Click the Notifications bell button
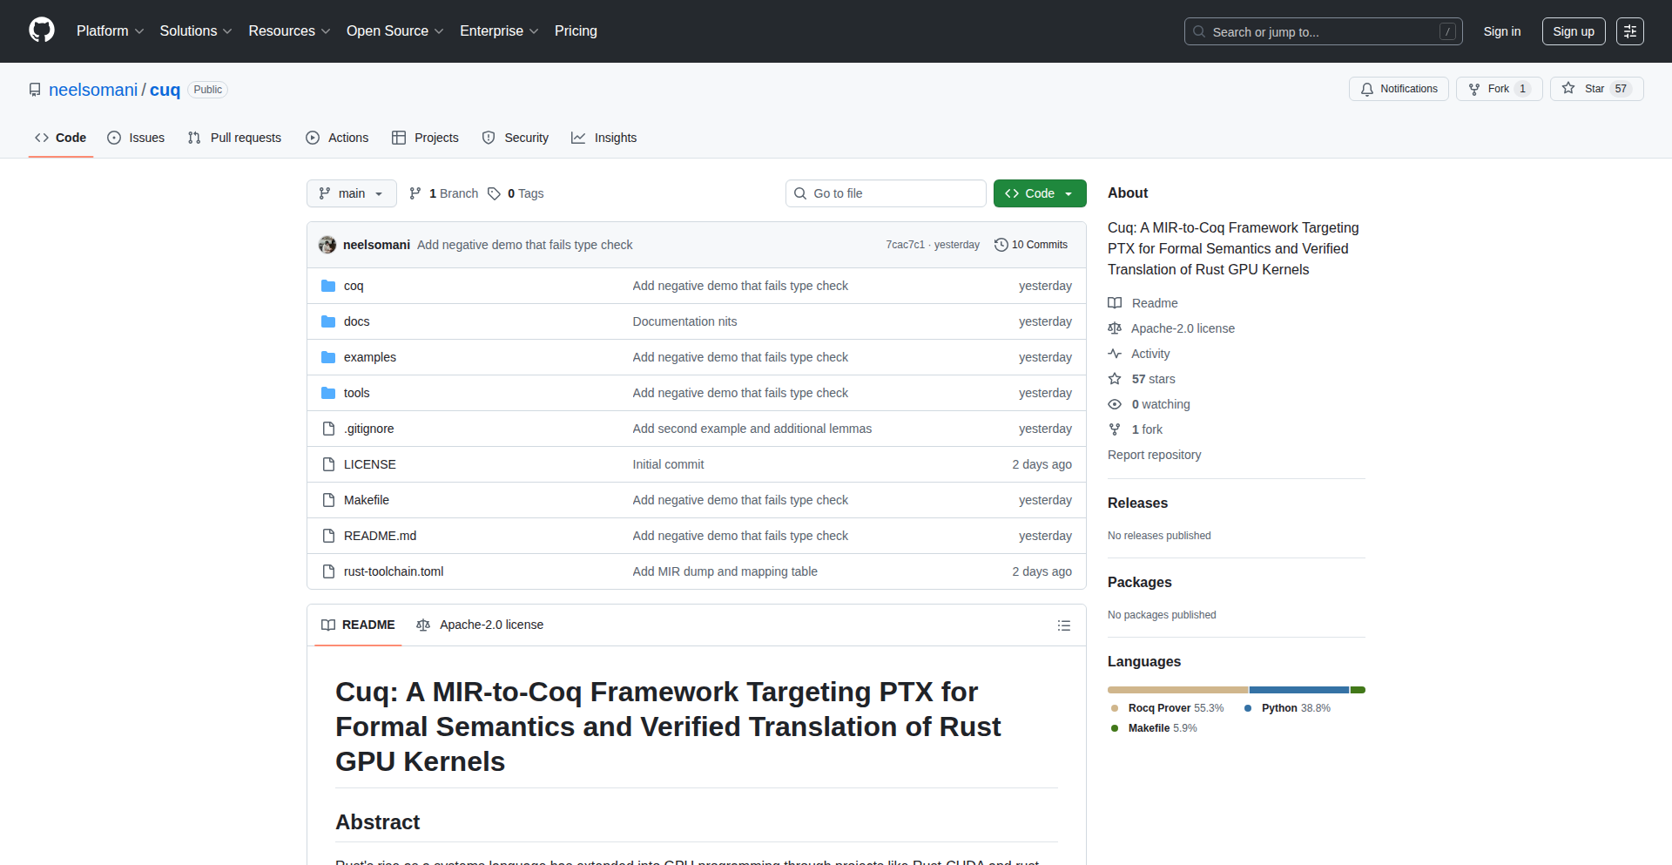This screenshot has width=1672, height=865. coord(1399,89)
